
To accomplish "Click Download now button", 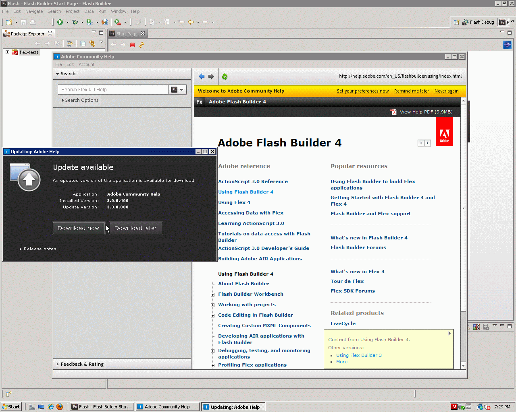I will pyautogui.click(x=78, y=228).
